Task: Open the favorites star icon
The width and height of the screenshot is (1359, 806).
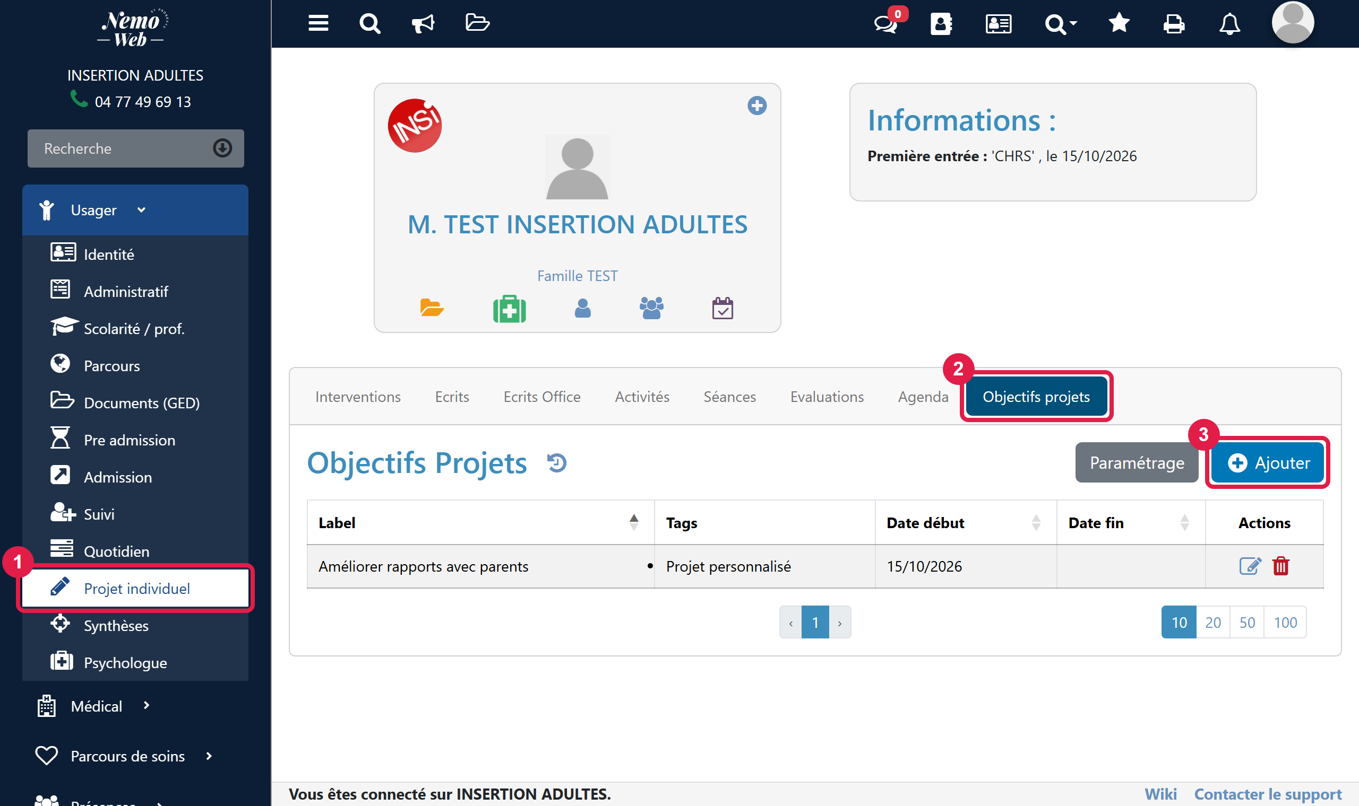Action: (x=1119, y=23)
